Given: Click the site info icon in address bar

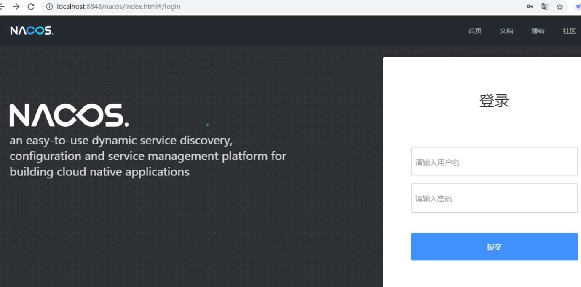Looking at the screenshot, I should 49,7.
